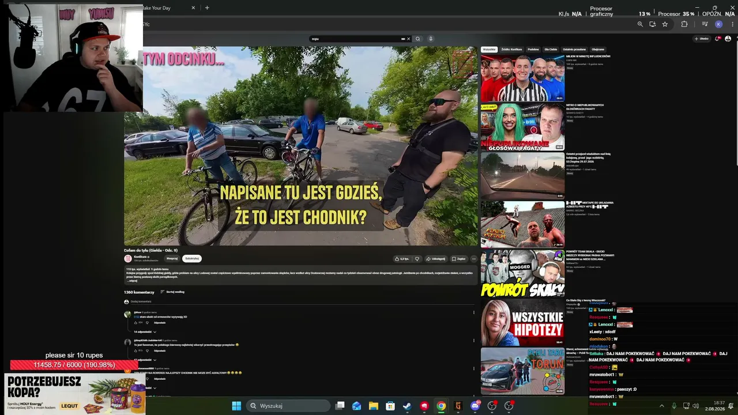Click the Udostępnij share button
738x415 pixels.
pos(436,259)
